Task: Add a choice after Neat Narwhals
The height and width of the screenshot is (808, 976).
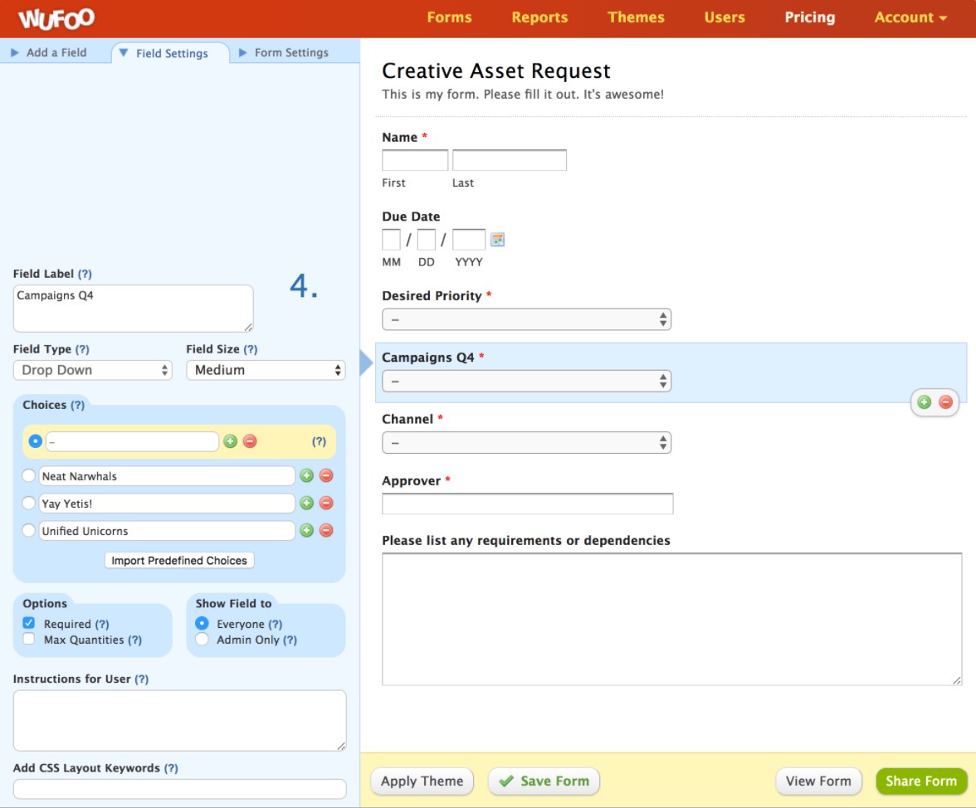Action: click(306, 476)
